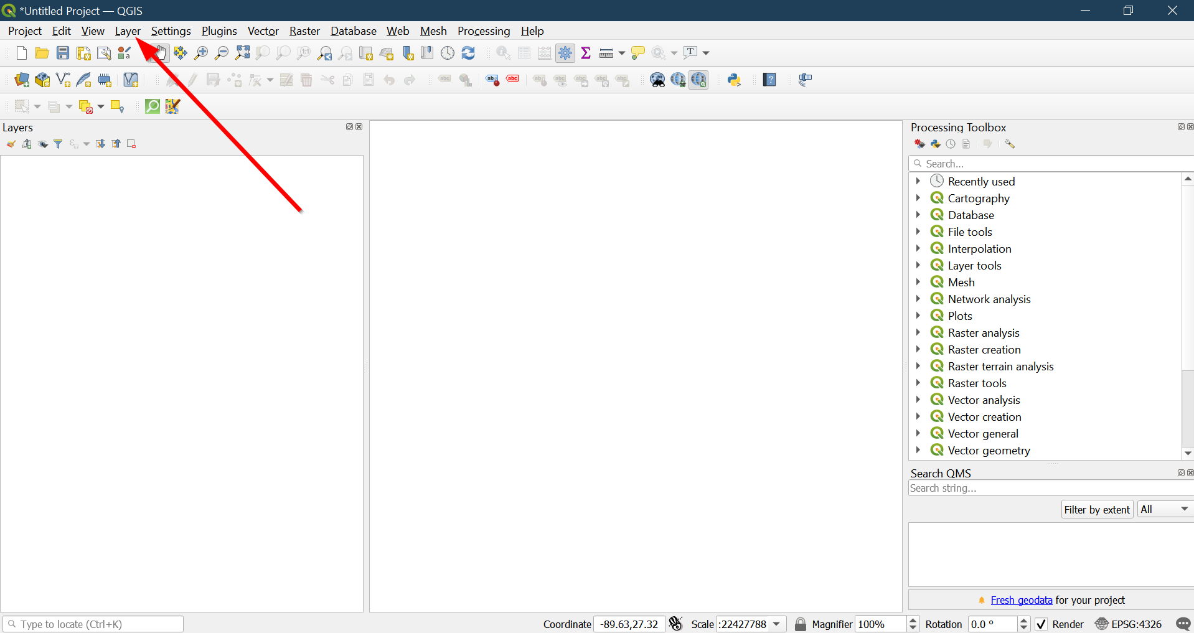Viewport: 1194px width, 633px height.
Task: Open the Statistical Summary sigma icon
Action: 585,53
